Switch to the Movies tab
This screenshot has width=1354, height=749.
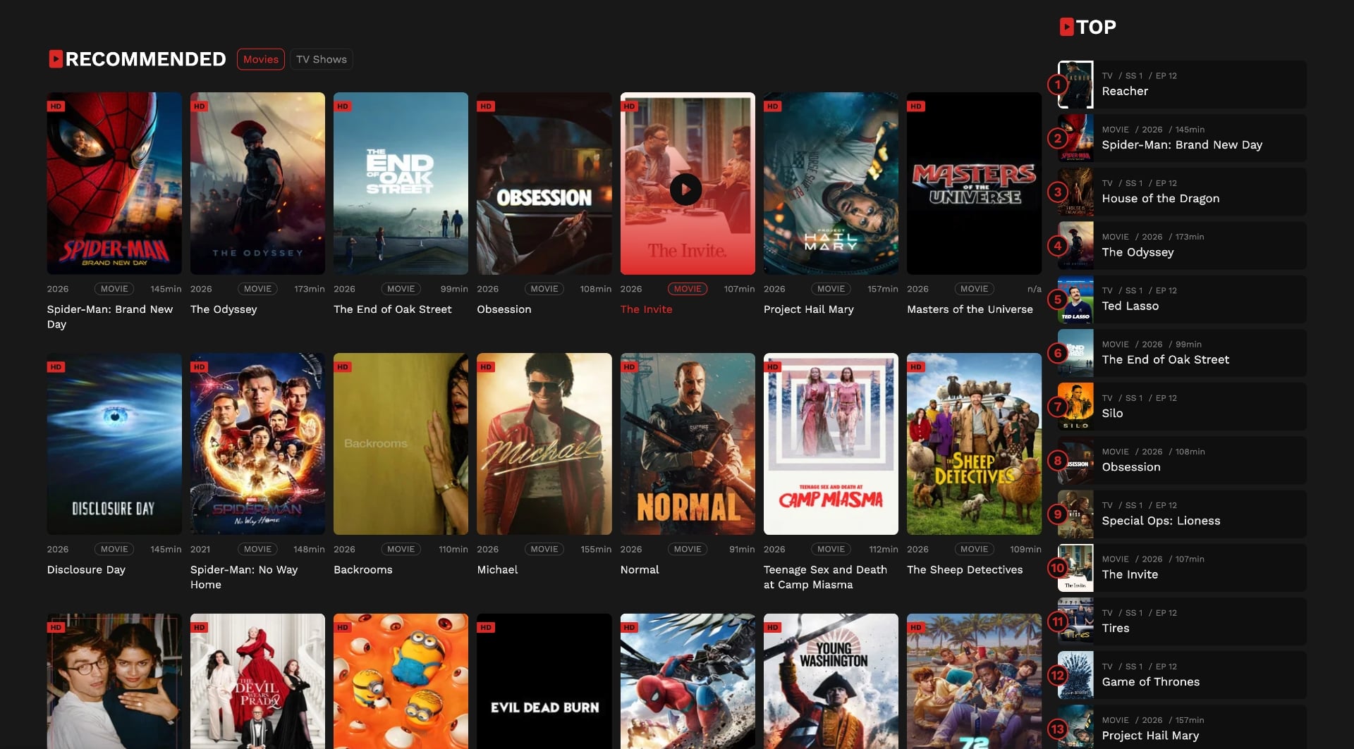tap(260, 59)
